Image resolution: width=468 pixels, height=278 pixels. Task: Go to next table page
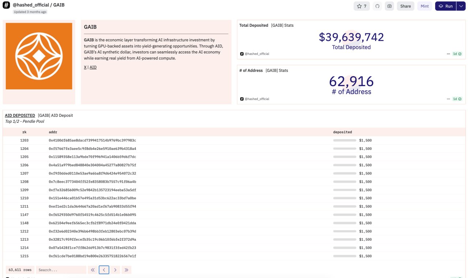[115, 270]
